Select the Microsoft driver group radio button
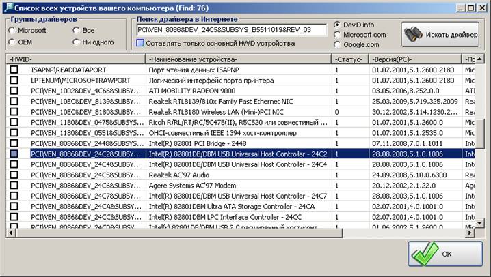The height and width of the screenshot is (277, 491). [x=12, y=31]
